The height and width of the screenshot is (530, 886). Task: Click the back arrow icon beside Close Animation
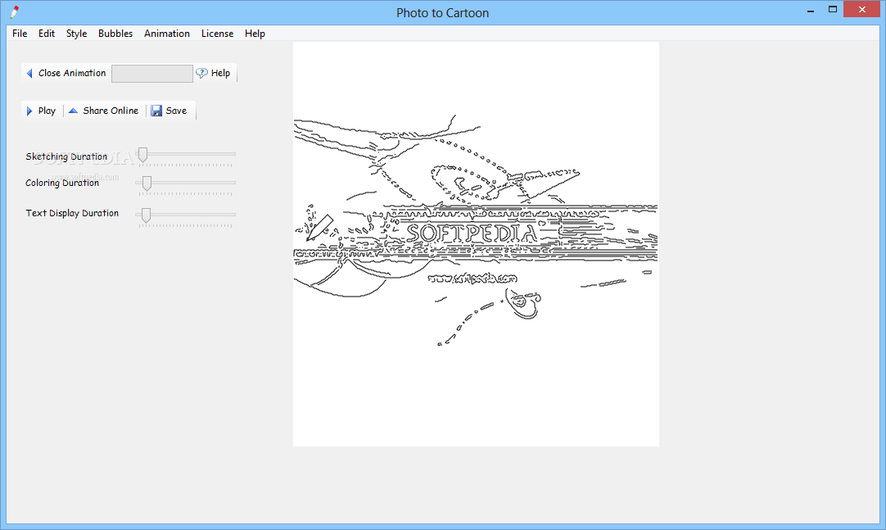click(x=29, y=74)
